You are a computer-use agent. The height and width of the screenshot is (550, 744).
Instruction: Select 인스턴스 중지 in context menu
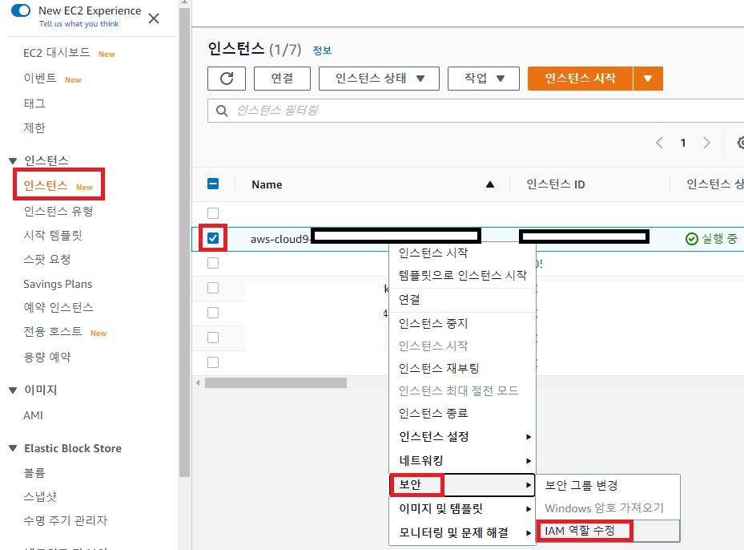click(463, 324)
